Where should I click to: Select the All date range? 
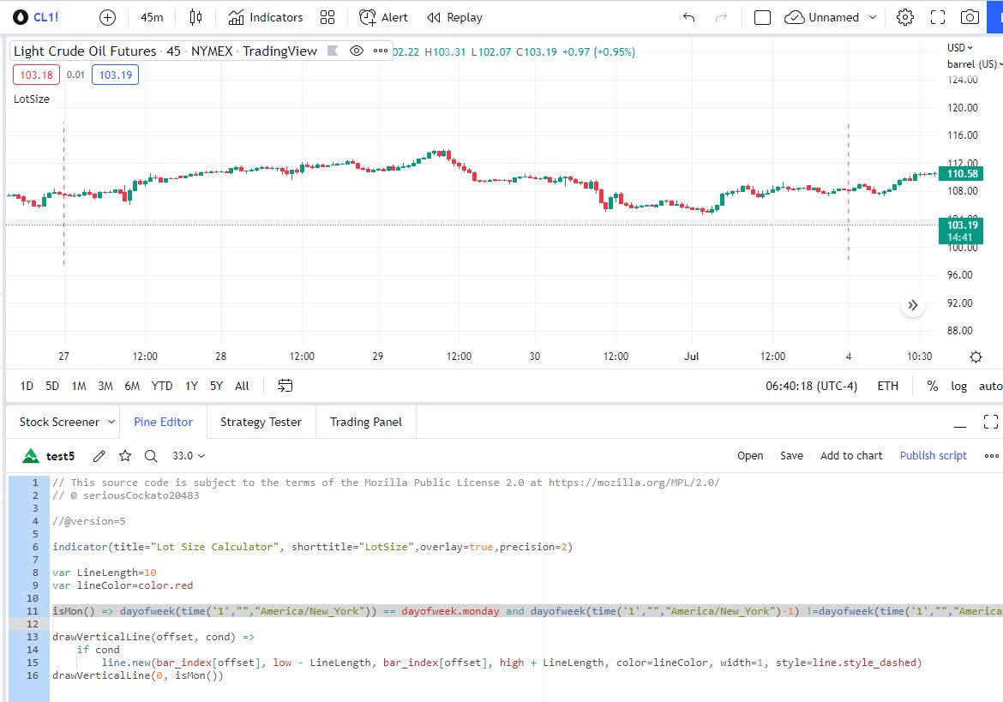(242, 386)
